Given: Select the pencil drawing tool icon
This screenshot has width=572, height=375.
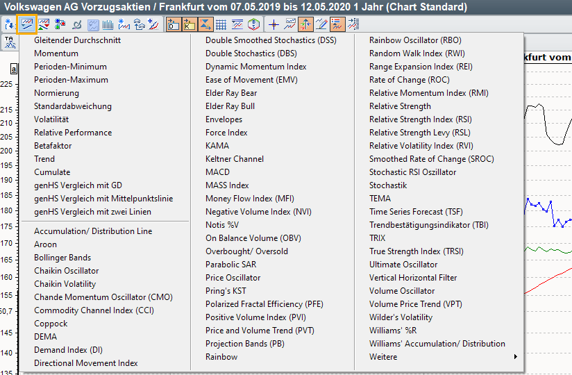Looking at the screenshot, I should coord(321,25).
